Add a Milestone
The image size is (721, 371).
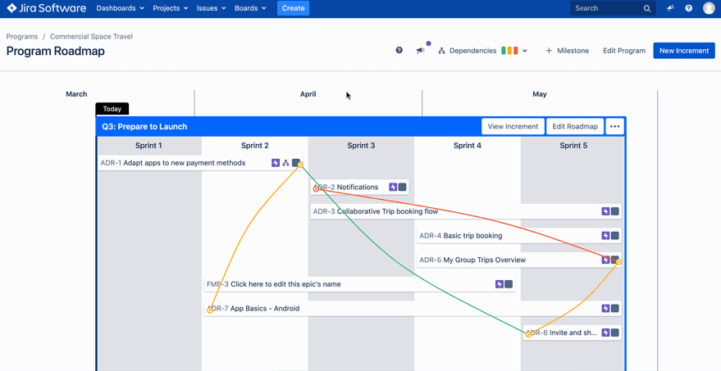click(x=567, y=51)
